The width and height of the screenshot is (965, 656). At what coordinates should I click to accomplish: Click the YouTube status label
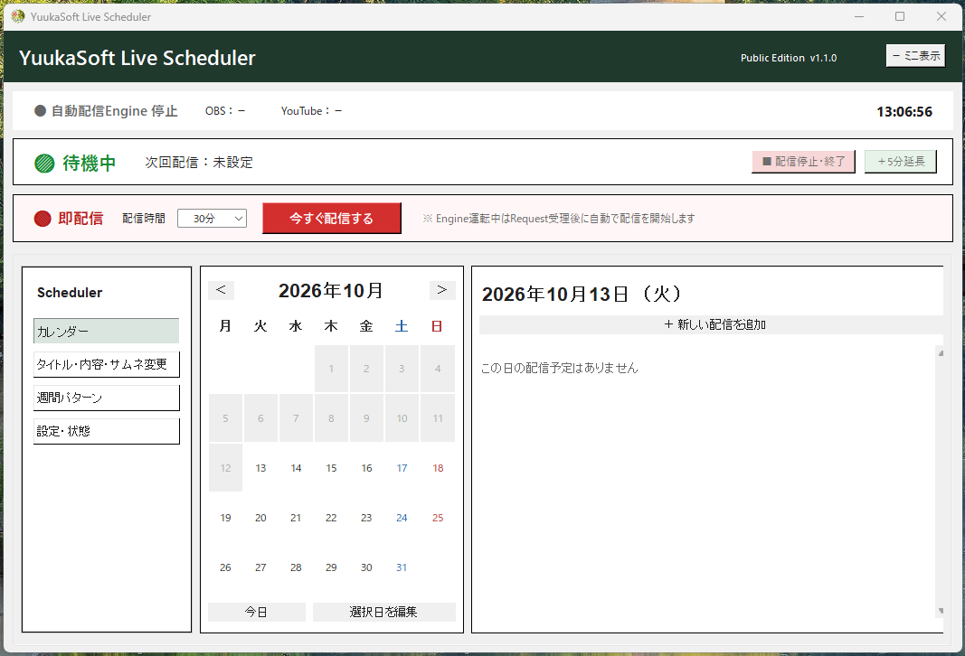[311, 110]
